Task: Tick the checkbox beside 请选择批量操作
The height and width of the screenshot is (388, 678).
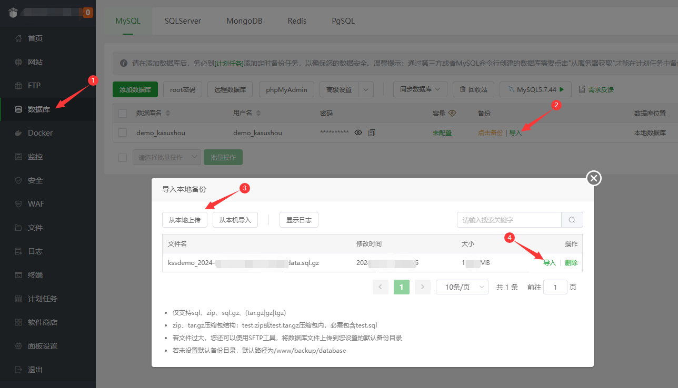Action: pyautogui.click(x=123, y=157)
